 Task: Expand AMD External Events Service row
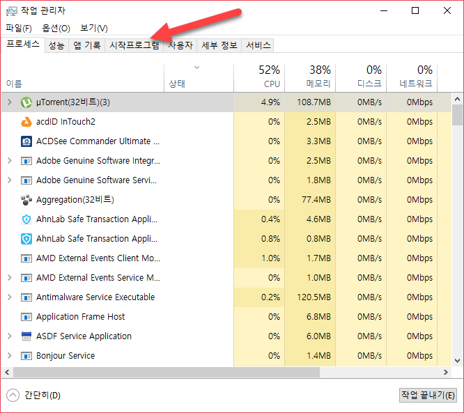click(x=10, y=278)
